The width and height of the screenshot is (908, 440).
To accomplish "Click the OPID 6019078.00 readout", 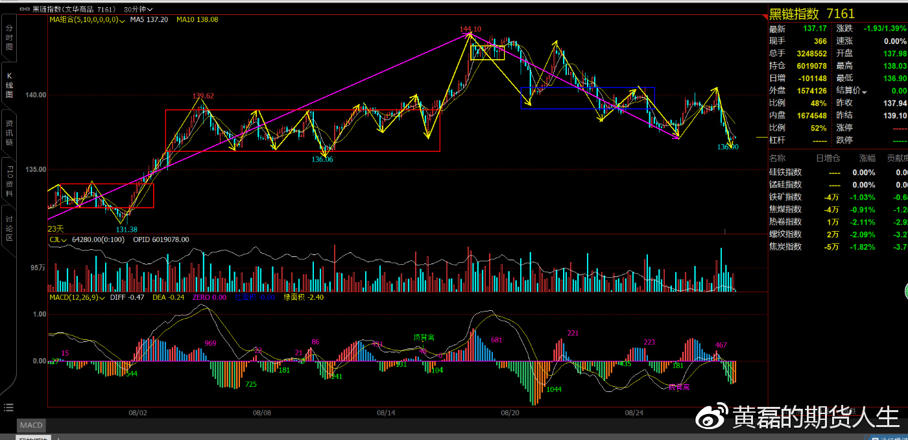I will pyautogui.click(x=161, y=239).
